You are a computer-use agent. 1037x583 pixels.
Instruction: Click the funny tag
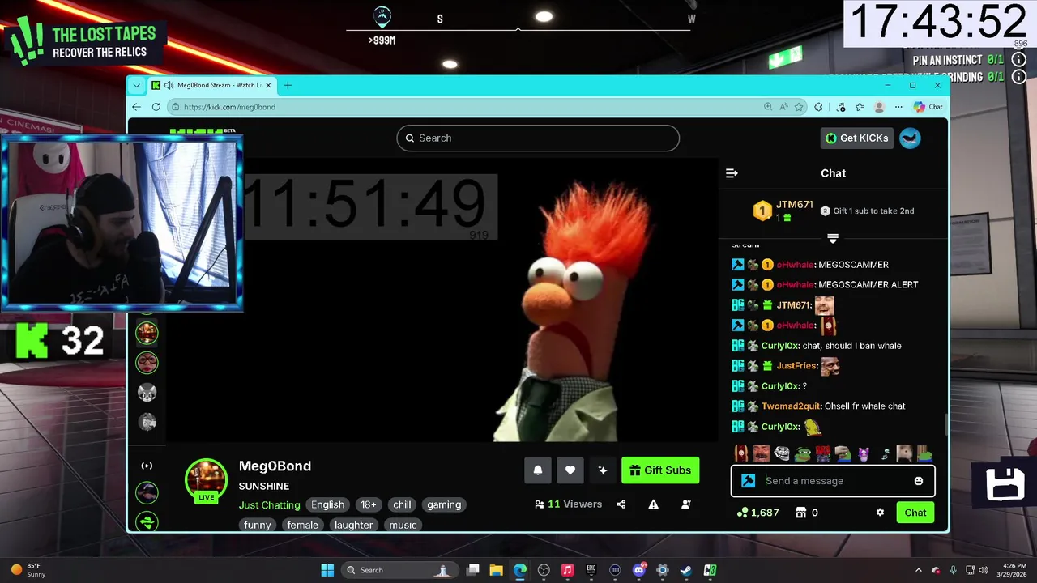258,525
